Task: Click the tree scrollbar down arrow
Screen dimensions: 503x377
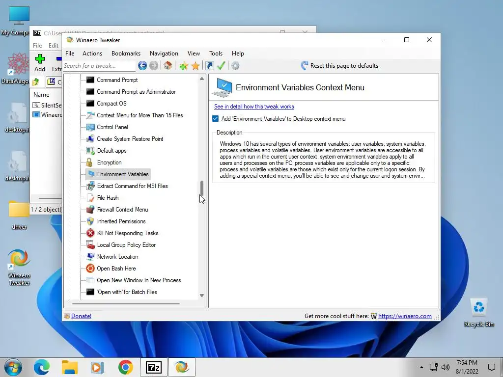Action: click(202, 296)
